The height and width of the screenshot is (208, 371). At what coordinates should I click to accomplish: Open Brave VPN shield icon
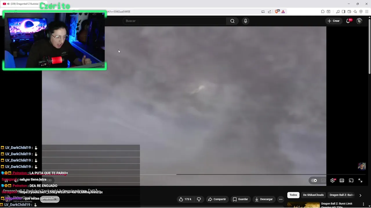(361, 12)
